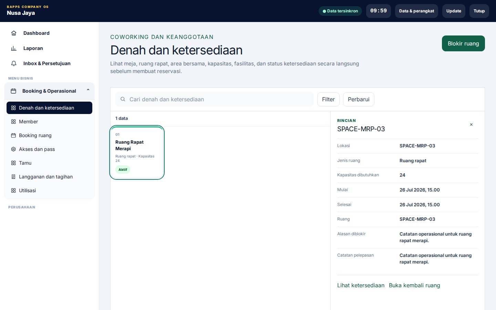Open the Utilisasi menu item
The height and width of the screenshot is (310, 496).
(x=50, y=190)
